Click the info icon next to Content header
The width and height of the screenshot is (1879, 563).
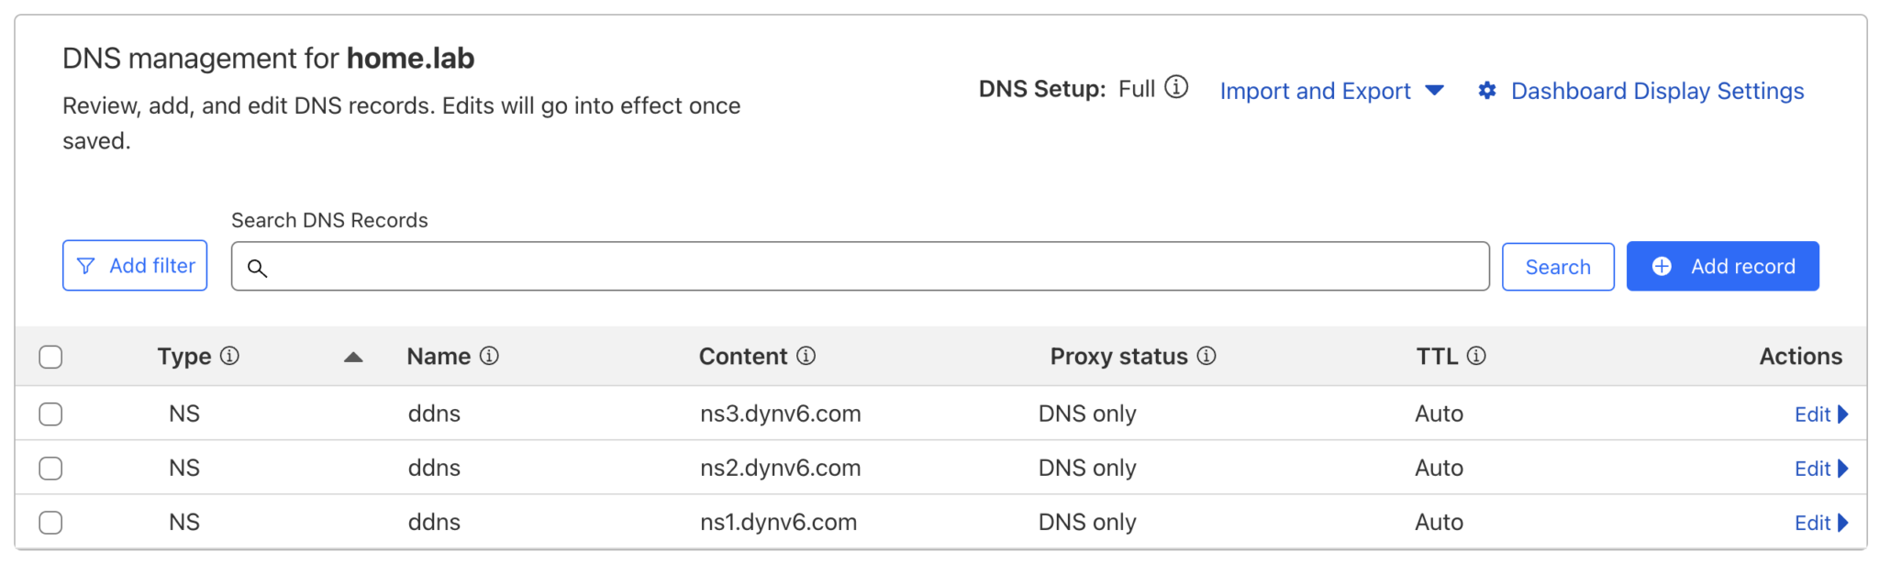[806, 357]
